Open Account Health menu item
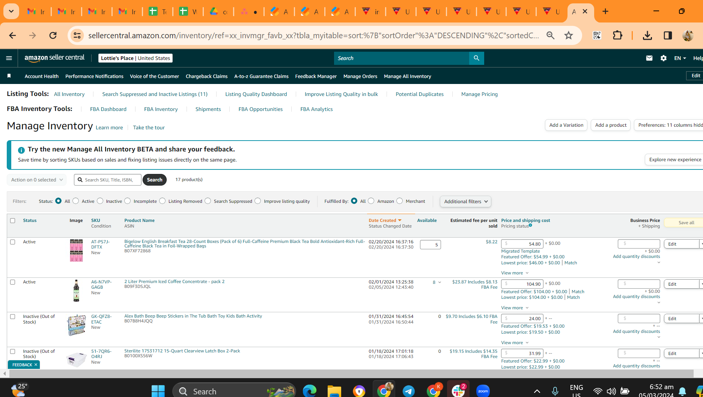Image resolution: width=703 pixels, height=397 pixels. click(42, 76)
